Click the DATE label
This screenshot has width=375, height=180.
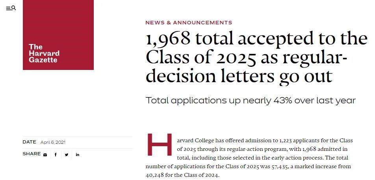pyautogui.click(x=30, y=142)
